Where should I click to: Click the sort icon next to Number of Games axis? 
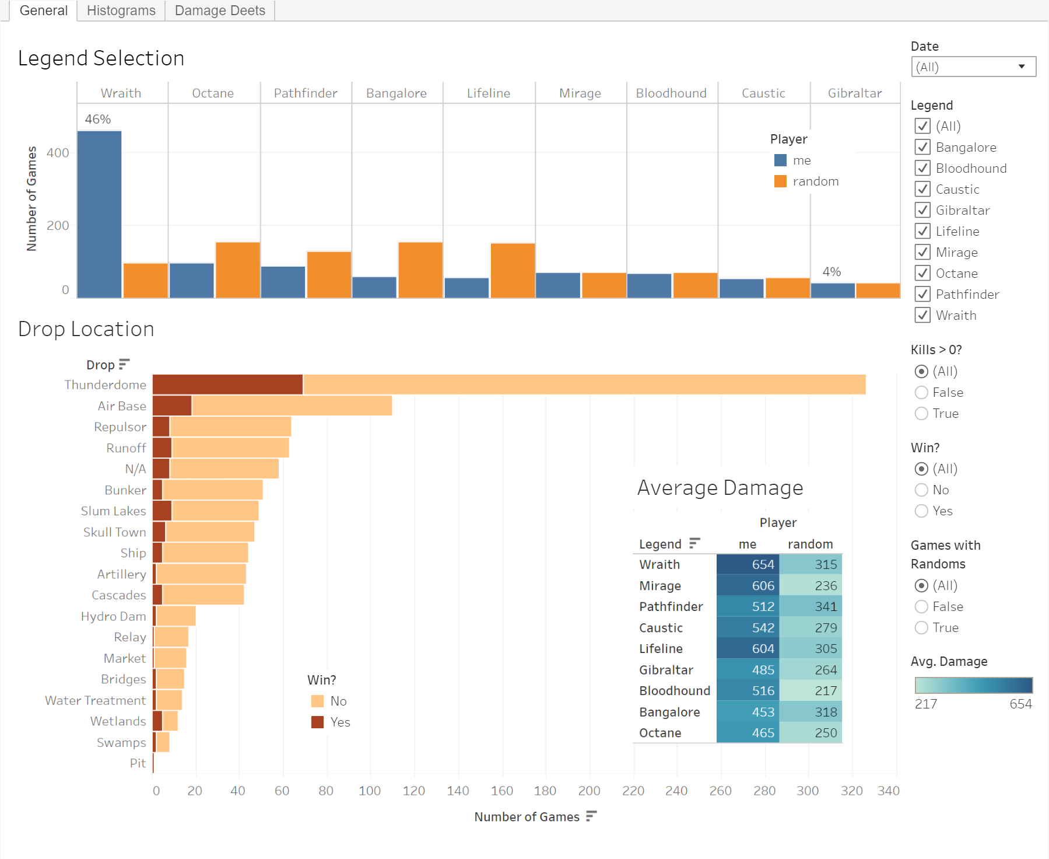click(x=591, y=816)
